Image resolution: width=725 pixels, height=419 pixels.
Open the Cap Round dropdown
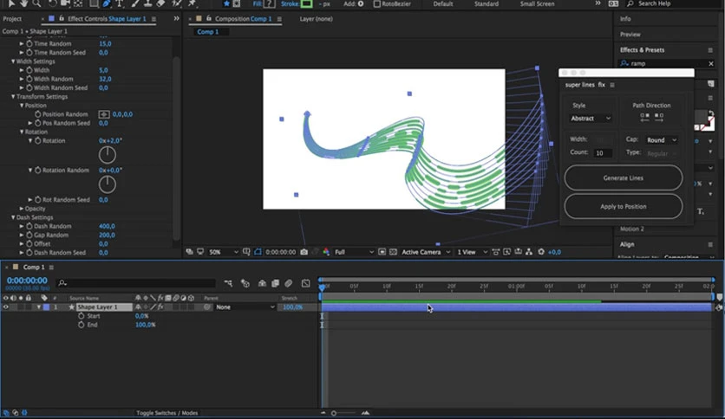pyautogui.click(x=662, y=140)
